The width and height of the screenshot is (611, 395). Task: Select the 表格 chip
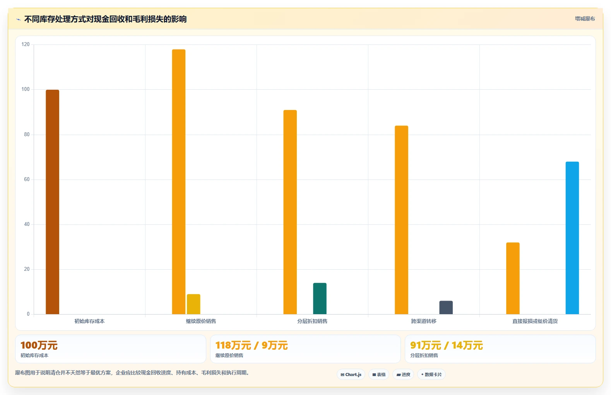pos(379,374)
